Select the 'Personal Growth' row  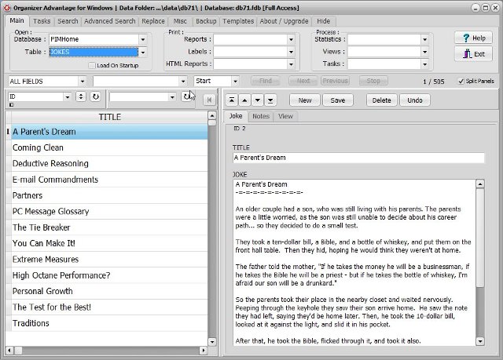109,291
